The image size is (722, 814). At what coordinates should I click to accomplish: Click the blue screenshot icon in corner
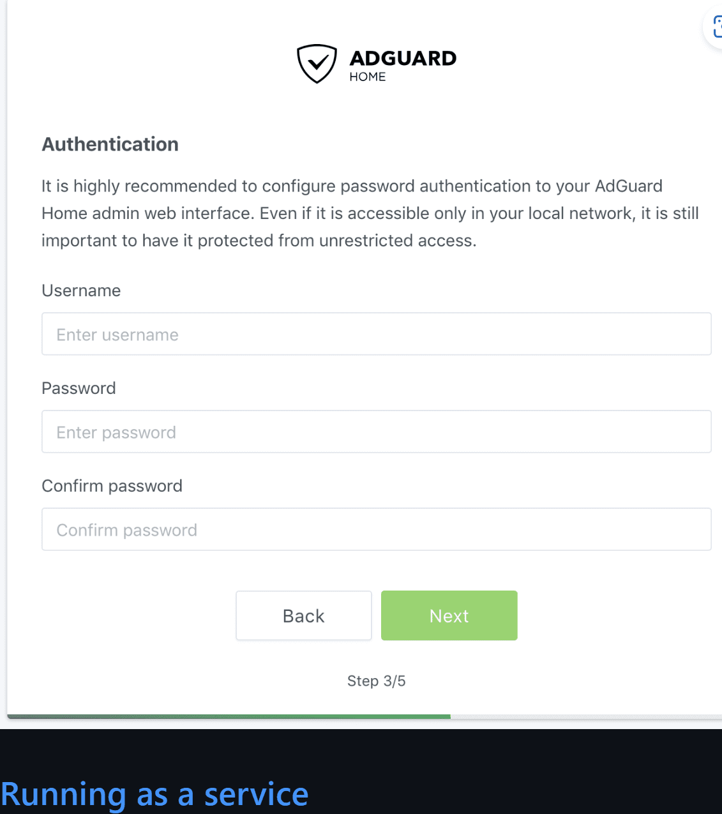717,27
